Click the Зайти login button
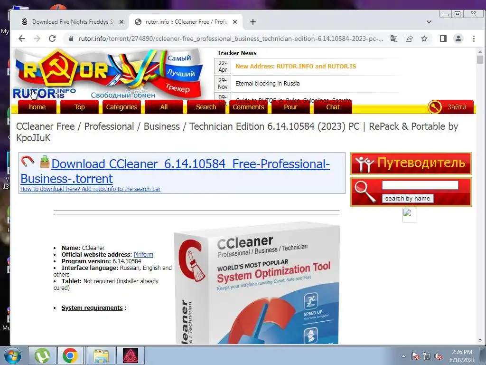The height and width of the screenshot is (365, 486). click(x=450, y=107)
